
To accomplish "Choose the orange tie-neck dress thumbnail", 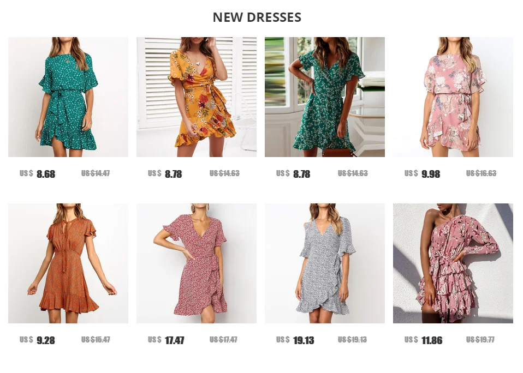I will [68, 263].
